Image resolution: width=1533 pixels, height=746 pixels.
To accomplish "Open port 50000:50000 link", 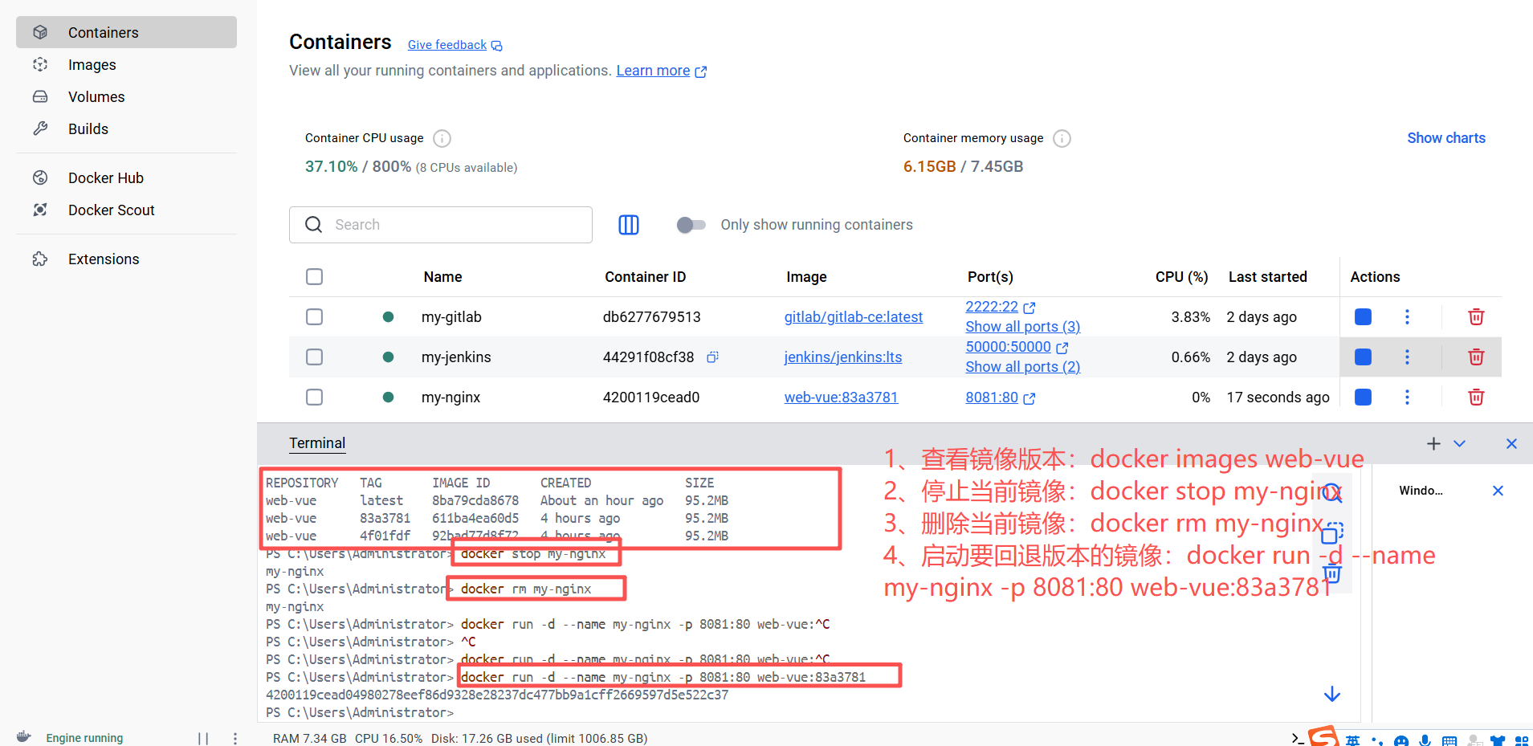I will click(1016, 347).
